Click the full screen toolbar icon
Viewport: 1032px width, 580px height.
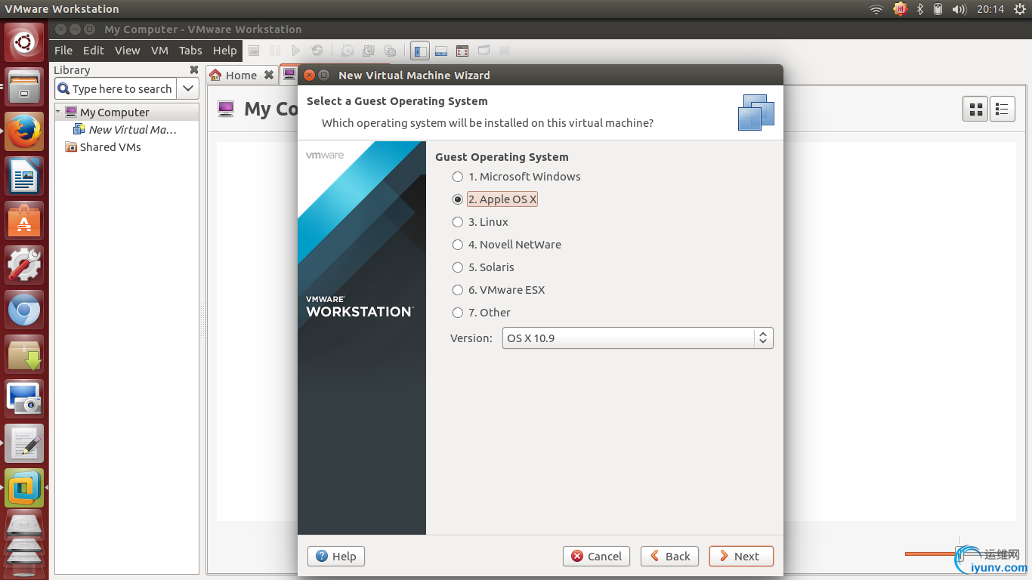point(462,51)
